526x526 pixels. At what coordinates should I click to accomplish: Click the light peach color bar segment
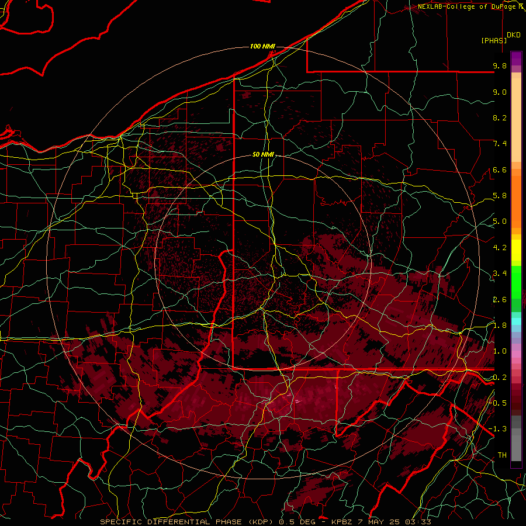tap(516, 120)
